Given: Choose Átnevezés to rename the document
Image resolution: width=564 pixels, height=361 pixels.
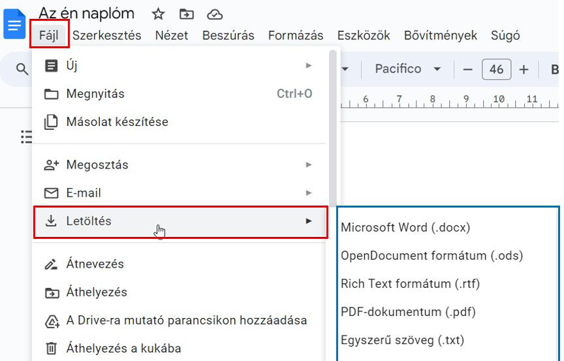Looking at the screenshot, I should (180, 264).
